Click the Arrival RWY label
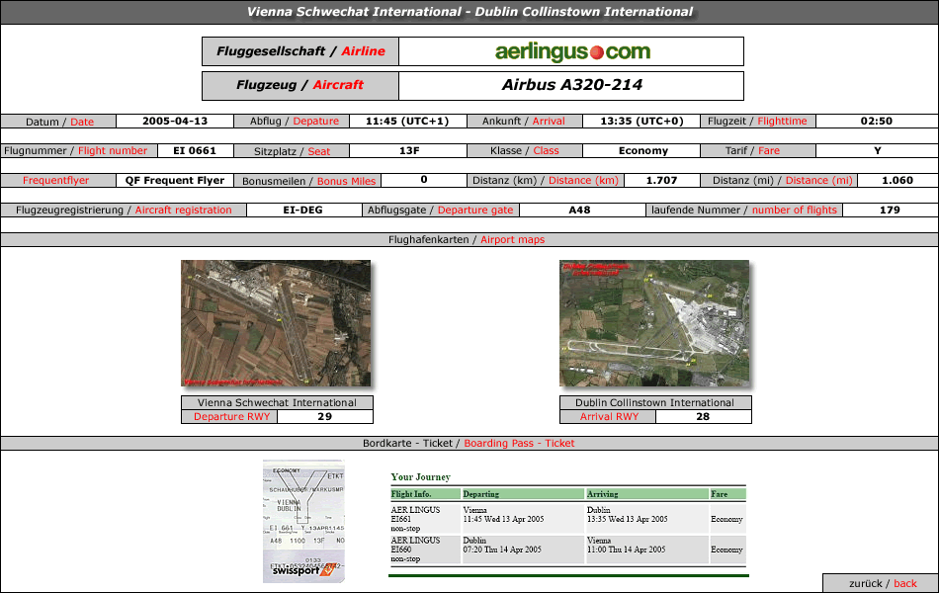The image size is (939, 593). (x=609, y=416)
